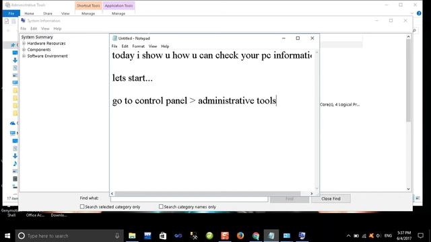Open the Action Center notifications icon
431x242 pixels.
(x=420, y=236)
